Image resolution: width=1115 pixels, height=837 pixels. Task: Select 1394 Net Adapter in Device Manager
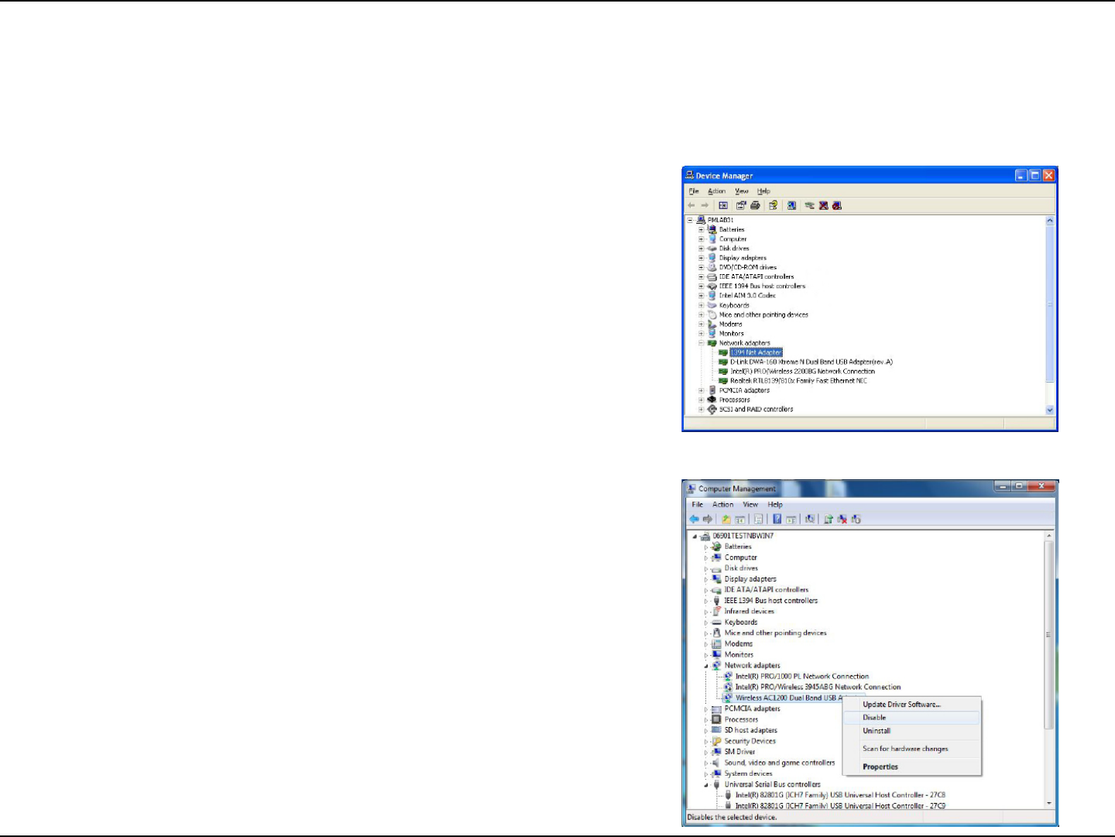(x=756, y=352)
